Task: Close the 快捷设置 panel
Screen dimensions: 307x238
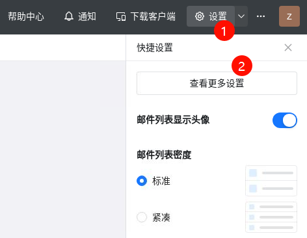Action: coord(288,47)
